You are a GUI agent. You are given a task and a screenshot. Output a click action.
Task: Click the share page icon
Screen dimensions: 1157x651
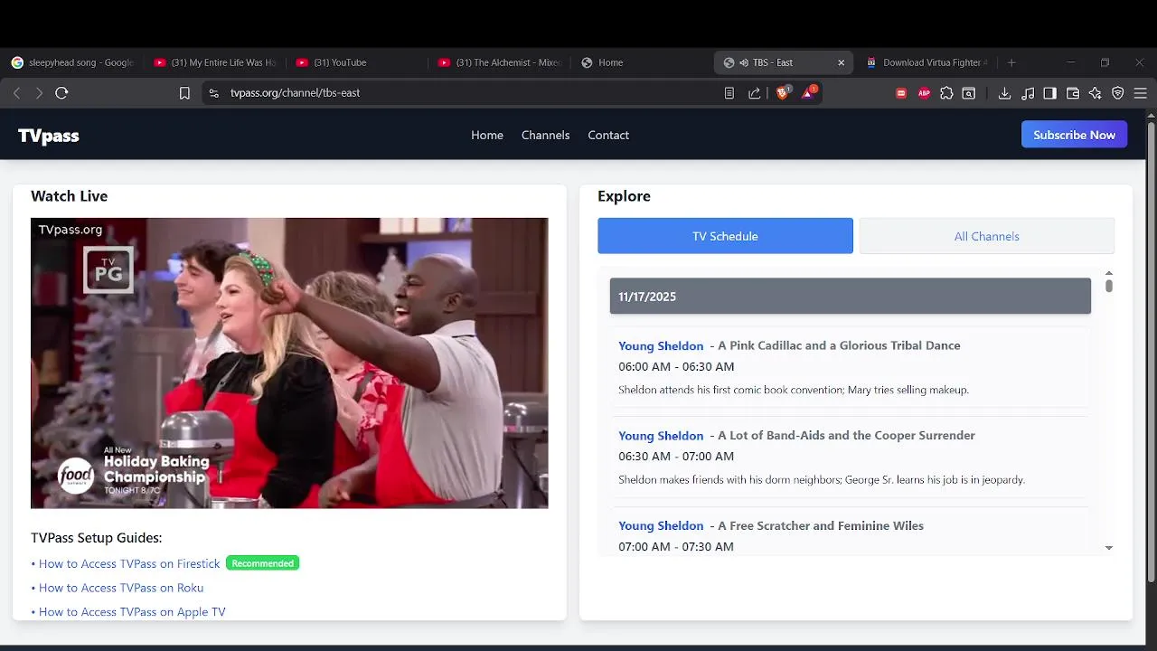click(x=755, y=93)
